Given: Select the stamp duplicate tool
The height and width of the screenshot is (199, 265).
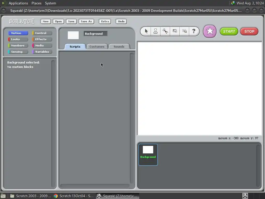Looking at the screenshot, I should tap(156, 31).
